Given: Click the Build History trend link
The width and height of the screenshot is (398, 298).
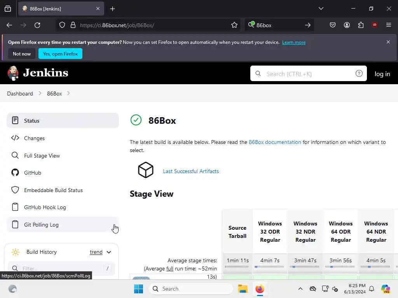Looking at the screenshot, I should point(96,252).
